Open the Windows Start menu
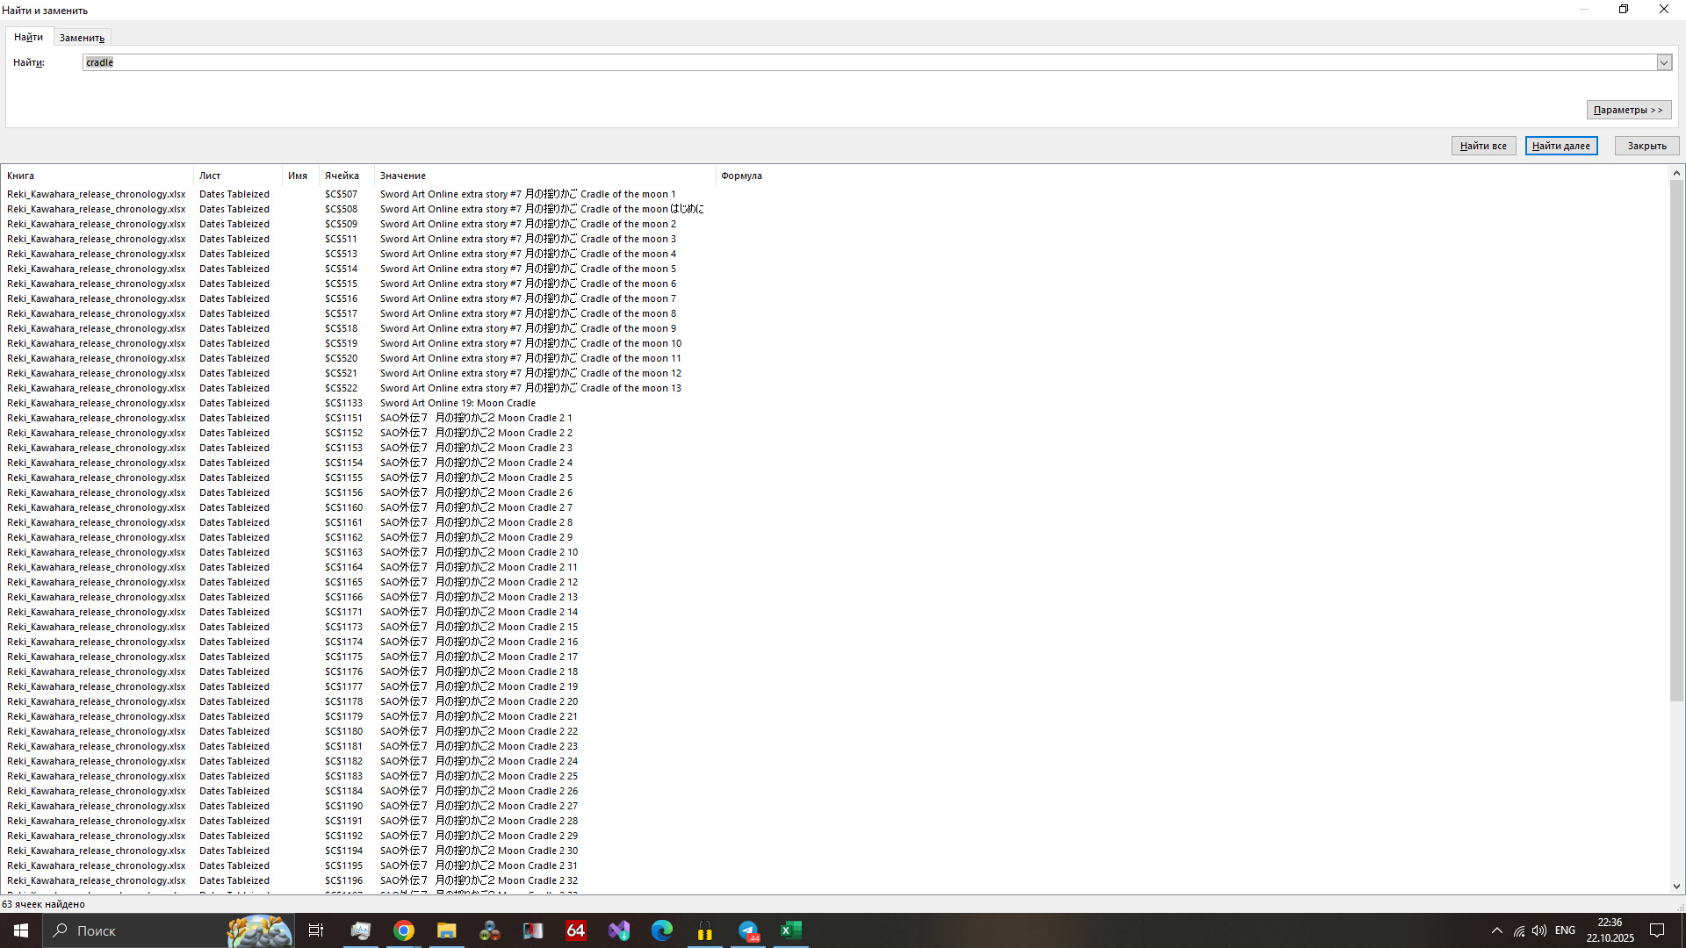1686x948 pixels. click(x=21, y=930)
